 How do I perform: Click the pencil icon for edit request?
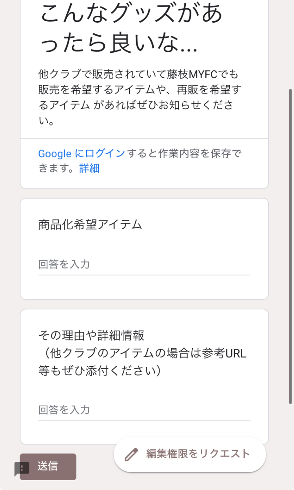(x=131, y=454)
